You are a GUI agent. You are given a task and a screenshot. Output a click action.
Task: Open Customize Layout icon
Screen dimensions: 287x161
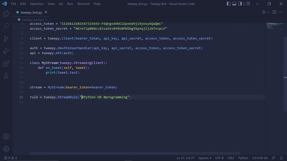248,4
